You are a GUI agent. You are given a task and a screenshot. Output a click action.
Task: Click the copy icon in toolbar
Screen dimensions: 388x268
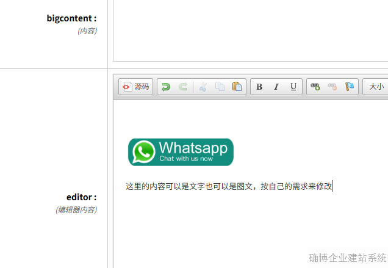[220, 87]
